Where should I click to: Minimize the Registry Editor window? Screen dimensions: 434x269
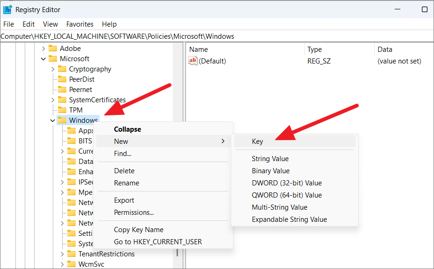coord(398,9)
